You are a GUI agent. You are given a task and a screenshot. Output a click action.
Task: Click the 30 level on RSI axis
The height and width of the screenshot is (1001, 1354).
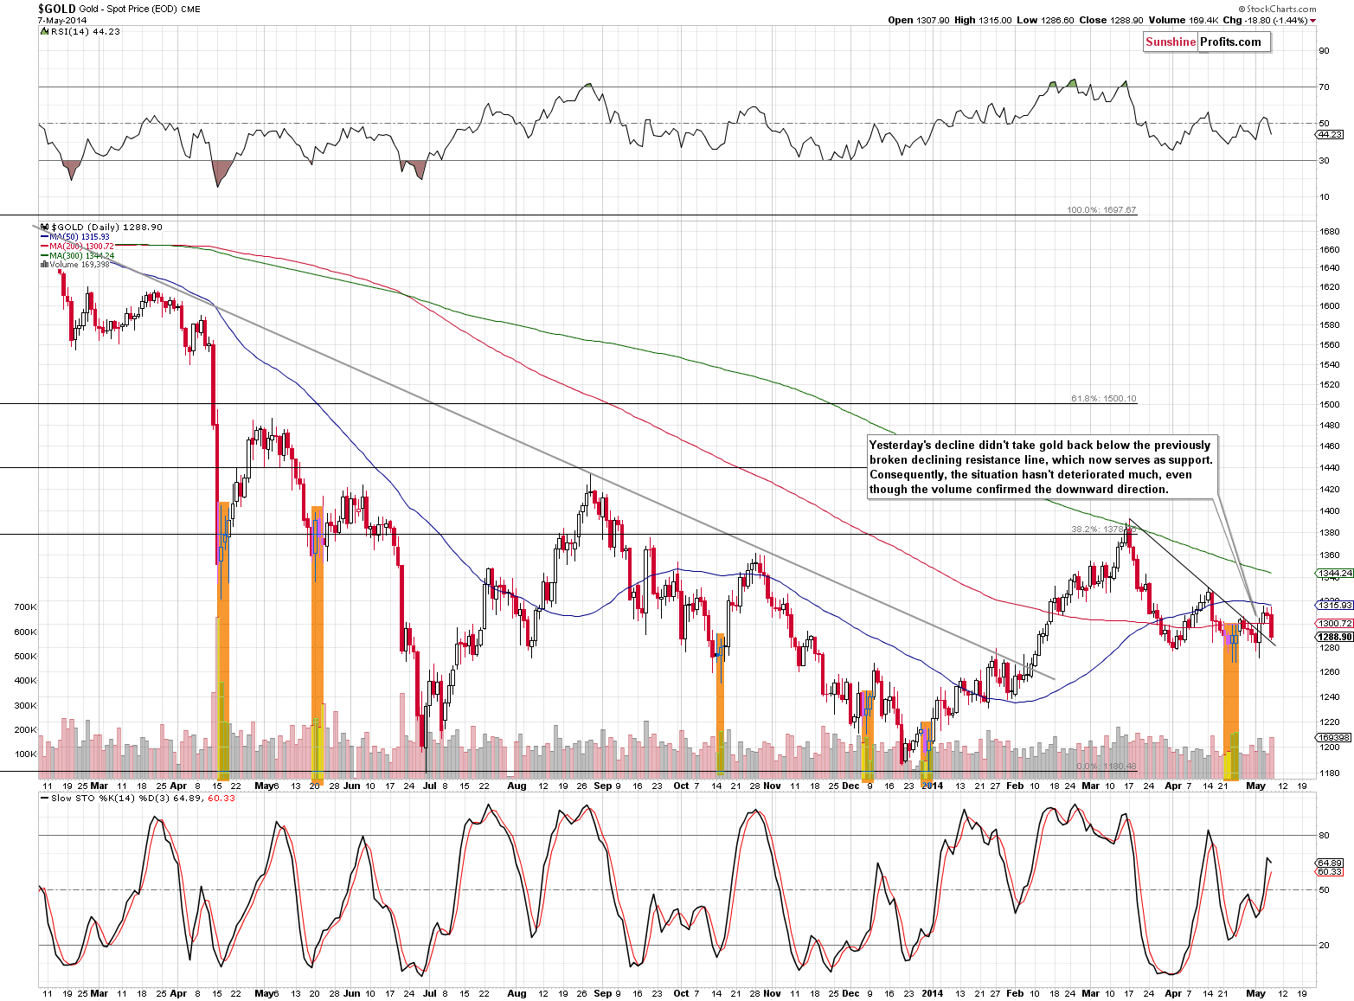[1324, 160]
